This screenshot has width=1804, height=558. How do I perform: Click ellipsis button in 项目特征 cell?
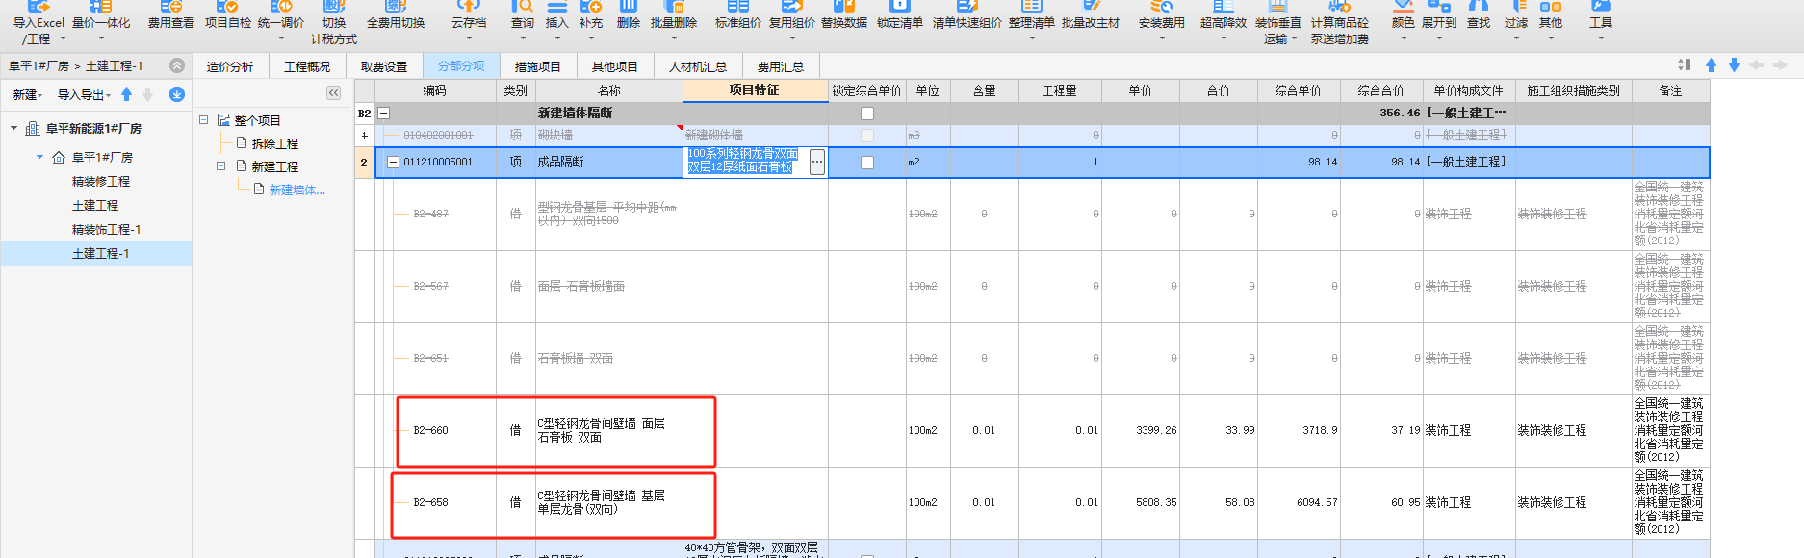click(x=817, y=163)
